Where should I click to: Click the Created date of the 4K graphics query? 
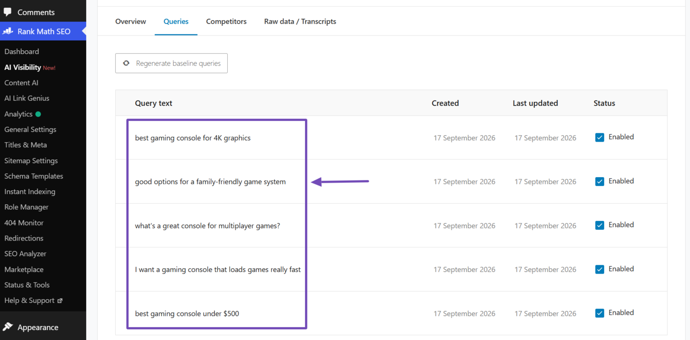[x=464, y=138]
